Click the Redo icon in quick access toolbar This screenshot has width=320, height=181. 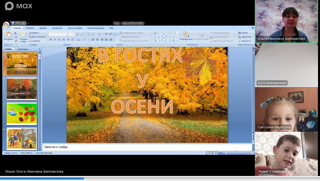click(23, 23)
